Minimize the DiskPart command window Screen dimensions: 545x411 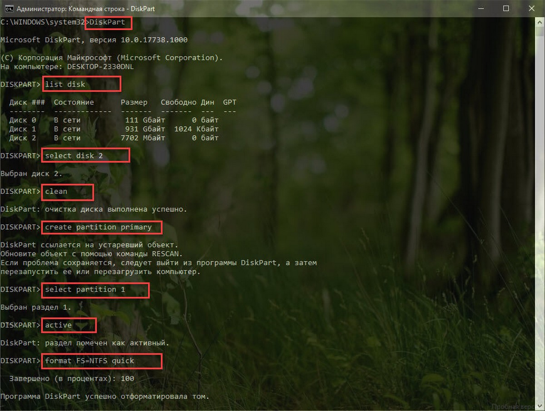(x=481, y=8)
